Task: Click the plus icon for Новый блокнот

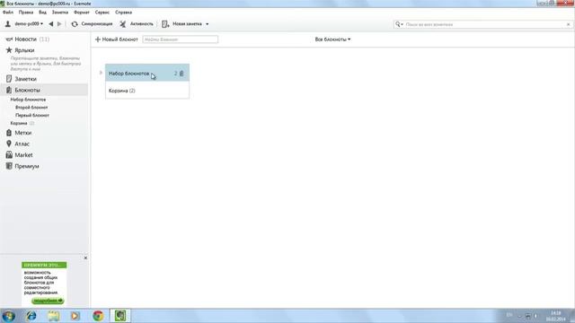Action: pos(98,39)
